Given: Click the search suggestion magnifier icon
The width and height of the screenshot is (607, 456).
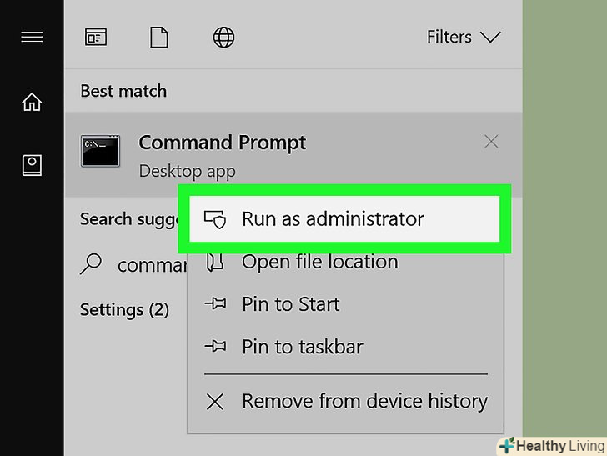Looking at the screenshot, I should click(x=91, y=264).
